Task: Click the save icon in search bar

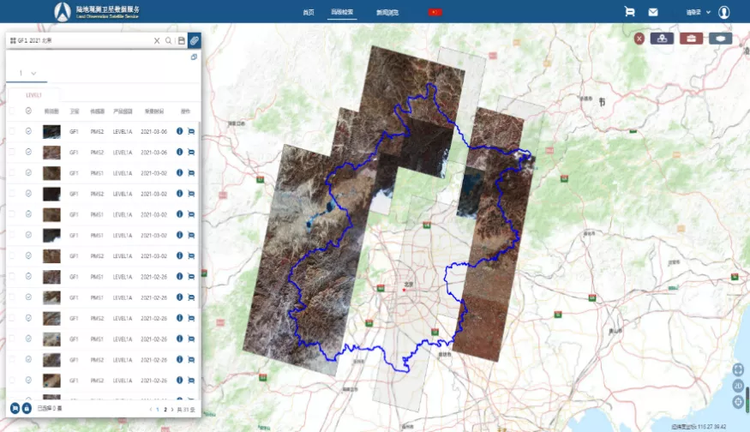Action: [181, 40]
